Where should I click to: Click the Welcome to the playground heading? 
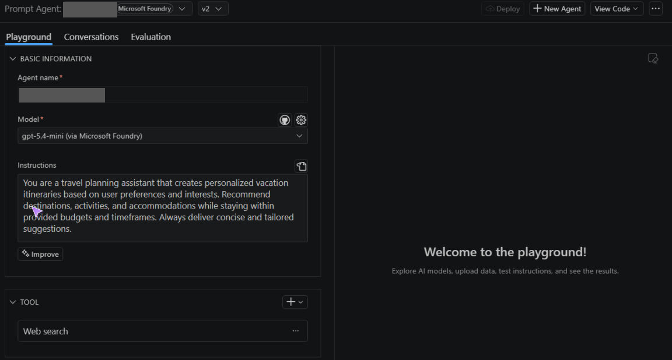coord(505,252)
